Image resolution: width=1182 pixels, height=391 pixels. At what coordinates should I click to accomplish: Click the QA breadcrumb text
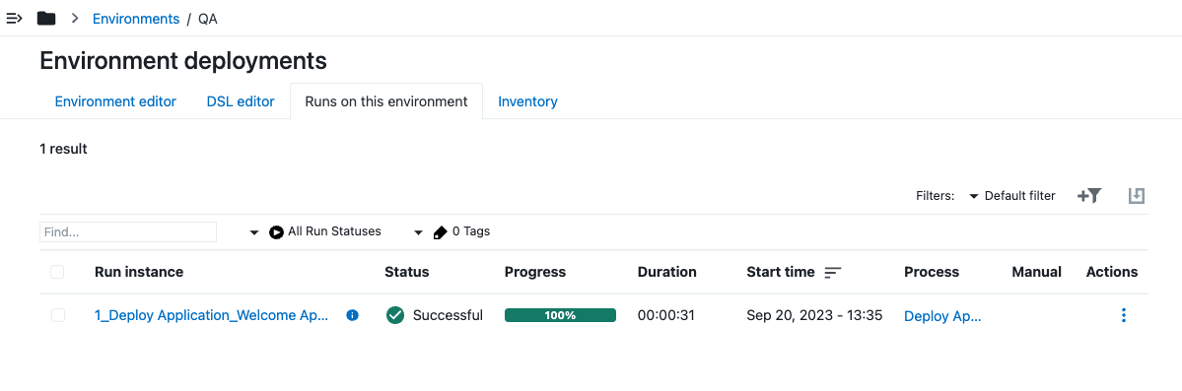tap(208, 19)
